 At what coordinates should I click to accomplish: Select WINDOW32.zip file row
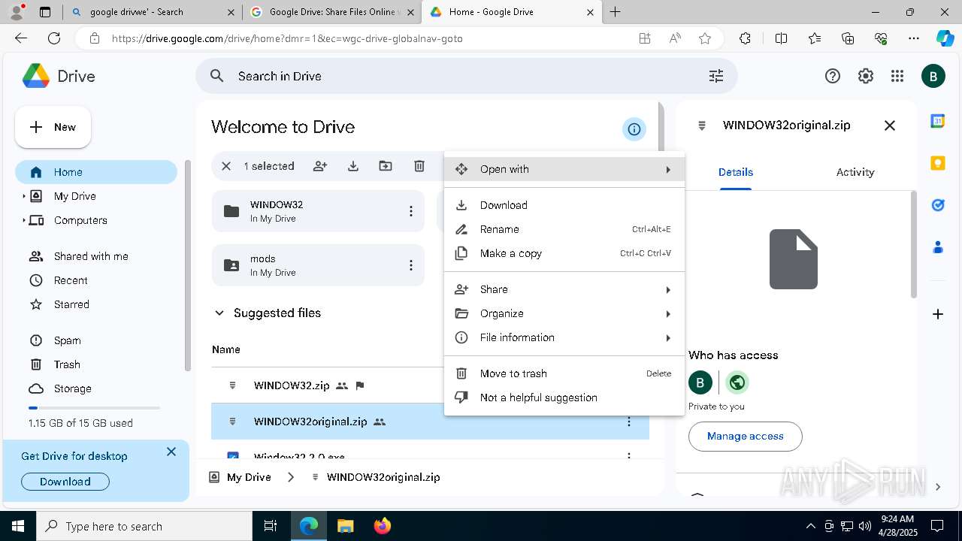430,385
